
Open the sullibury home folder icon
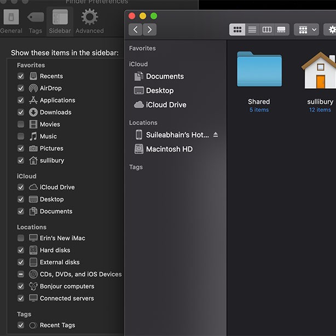[320, 71]
